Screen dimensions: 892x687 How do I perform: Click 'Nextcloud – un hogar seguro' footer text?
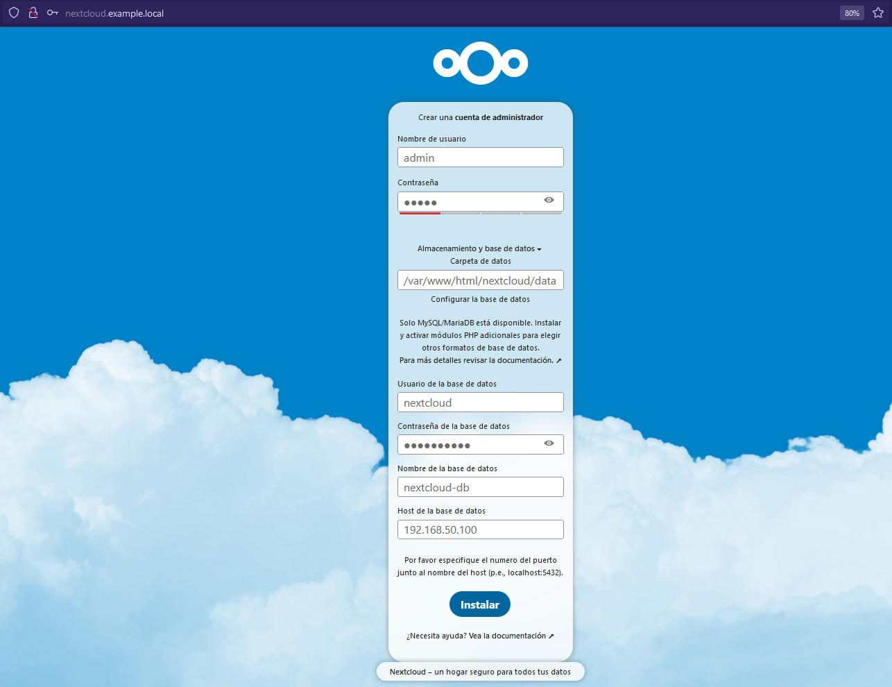pos(480,672)
